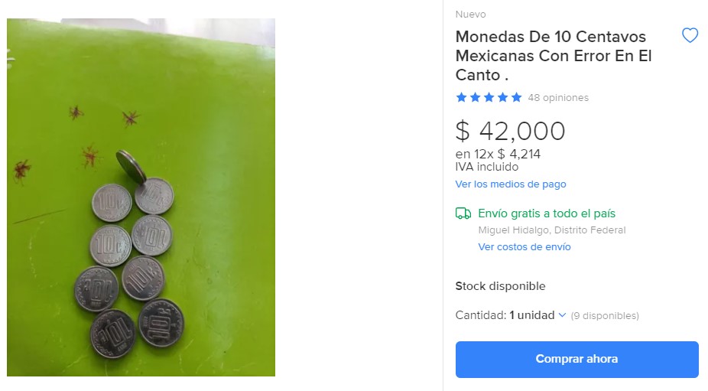Click the 12x $ 4,214 installment text

click(507, 154)
